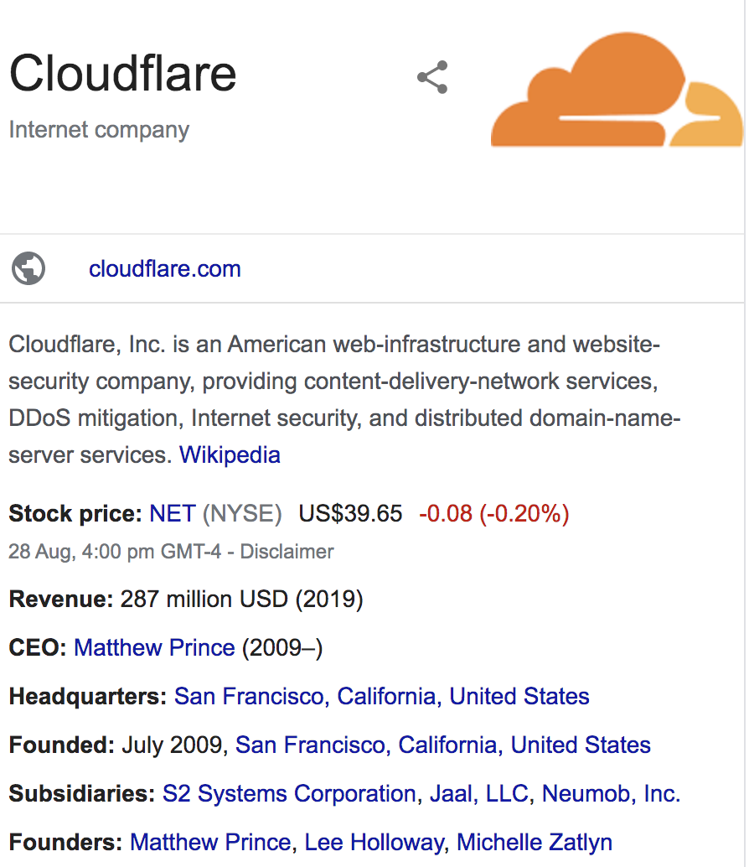This screenshot has width=749, height=867.
Task: Open the Lee Holloway founder link
Action: coord(374,842)
